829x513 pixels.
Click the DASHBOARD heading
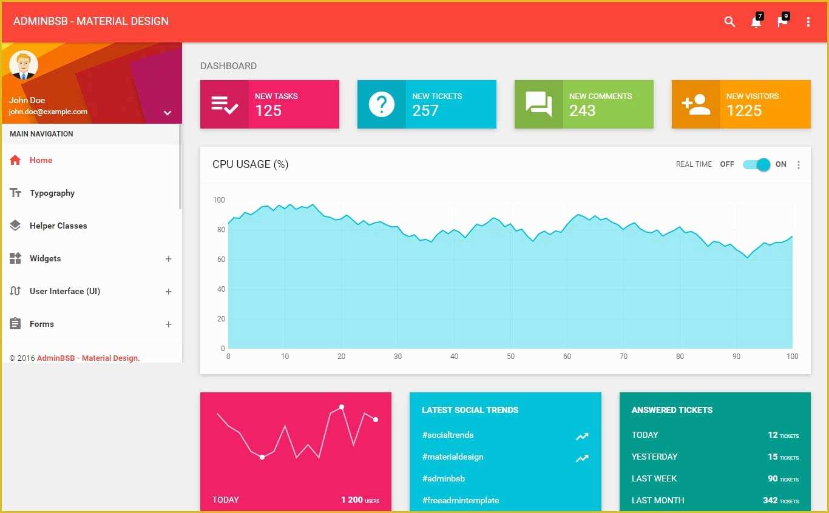coord(228,66)
